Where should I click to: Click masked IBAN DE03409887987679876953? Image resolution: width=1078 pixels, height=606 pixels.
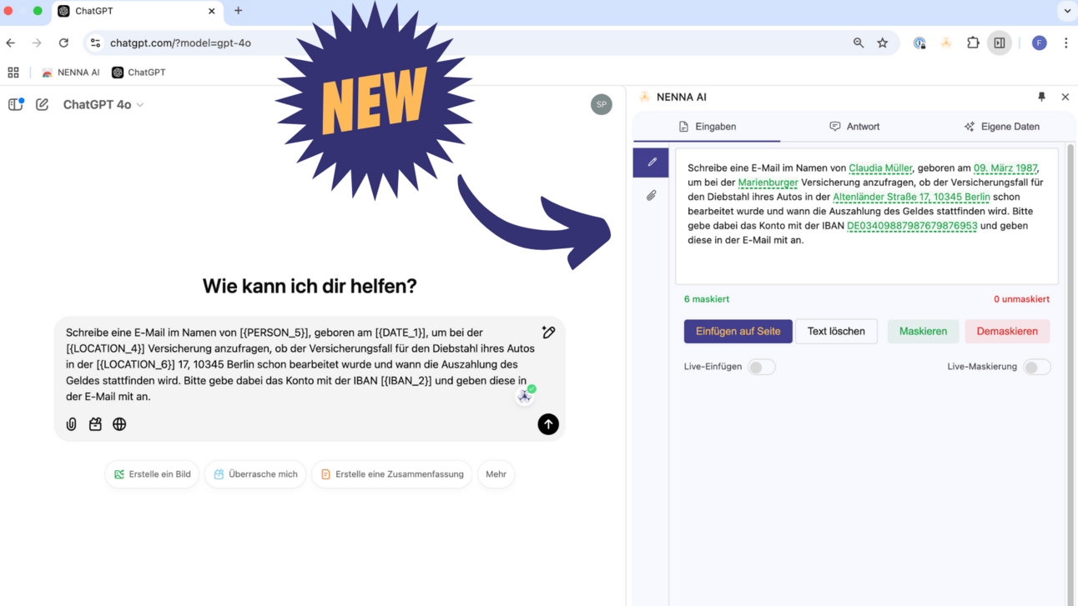click(912, 226)
